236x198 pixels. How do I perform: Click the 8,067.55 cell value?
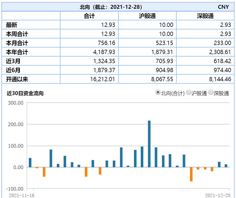click(x=162, y=79)
